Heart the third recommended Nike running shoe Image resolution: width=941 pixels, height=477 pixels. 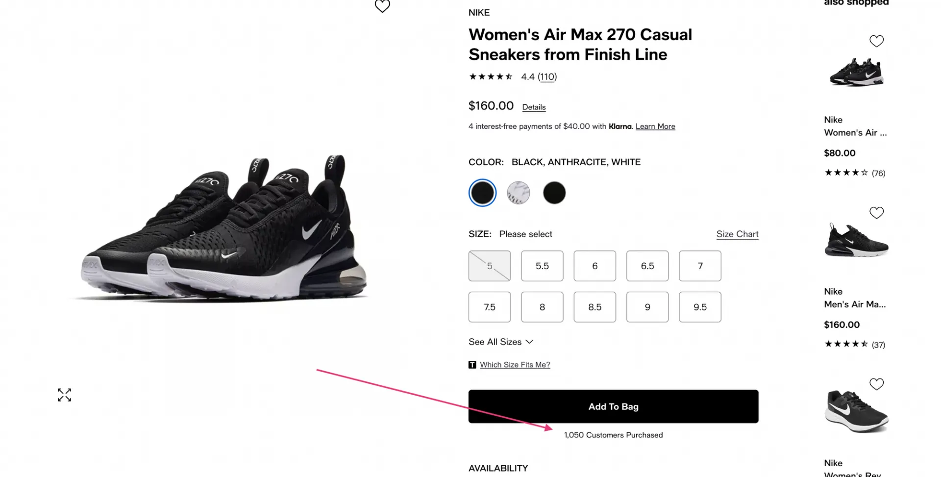(x=876, y=384)
